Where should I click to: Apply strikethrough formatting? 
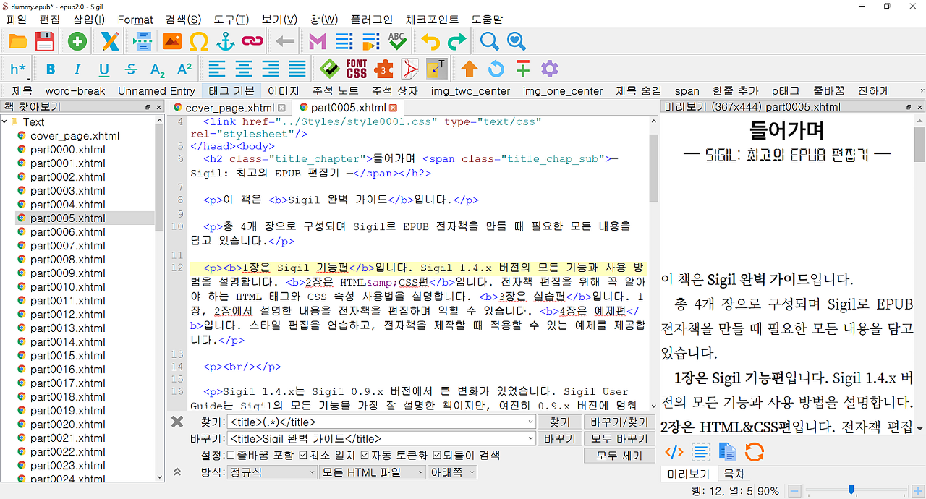131,69
